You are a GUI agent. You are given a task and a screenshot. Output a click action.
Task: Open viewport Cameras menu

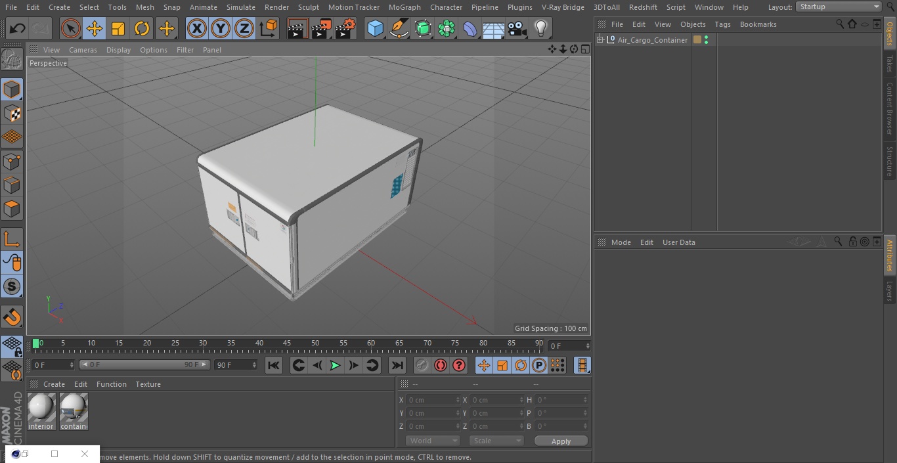pyautogui.click(x=83, y=50)
